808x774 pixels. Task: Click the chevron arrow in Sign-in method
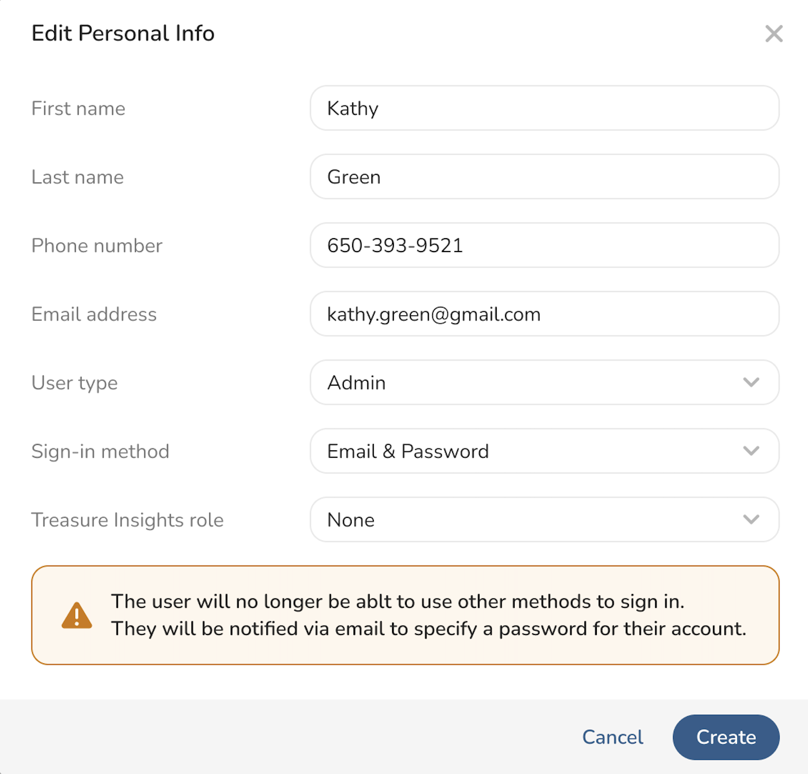pos(751,451)
